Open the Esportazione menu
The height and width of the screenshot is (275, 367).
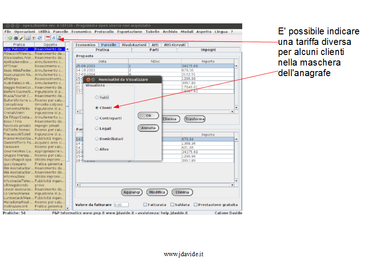(x=130, y=32)
